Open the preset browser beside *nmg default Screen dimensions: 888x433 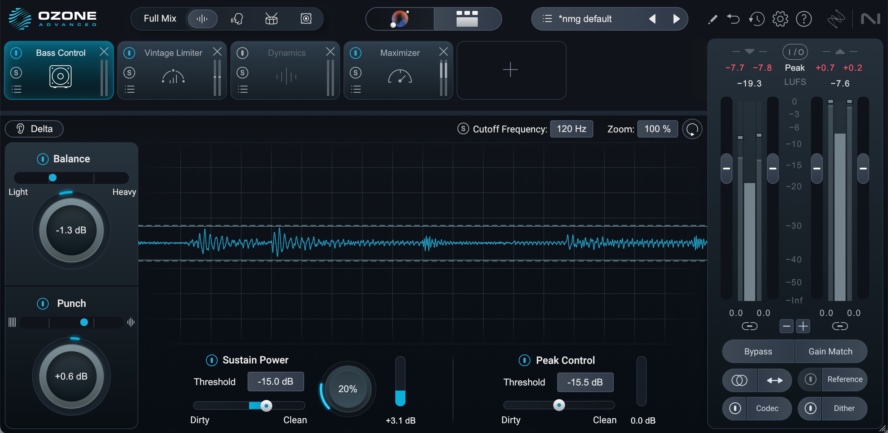(x=547, y=18)
